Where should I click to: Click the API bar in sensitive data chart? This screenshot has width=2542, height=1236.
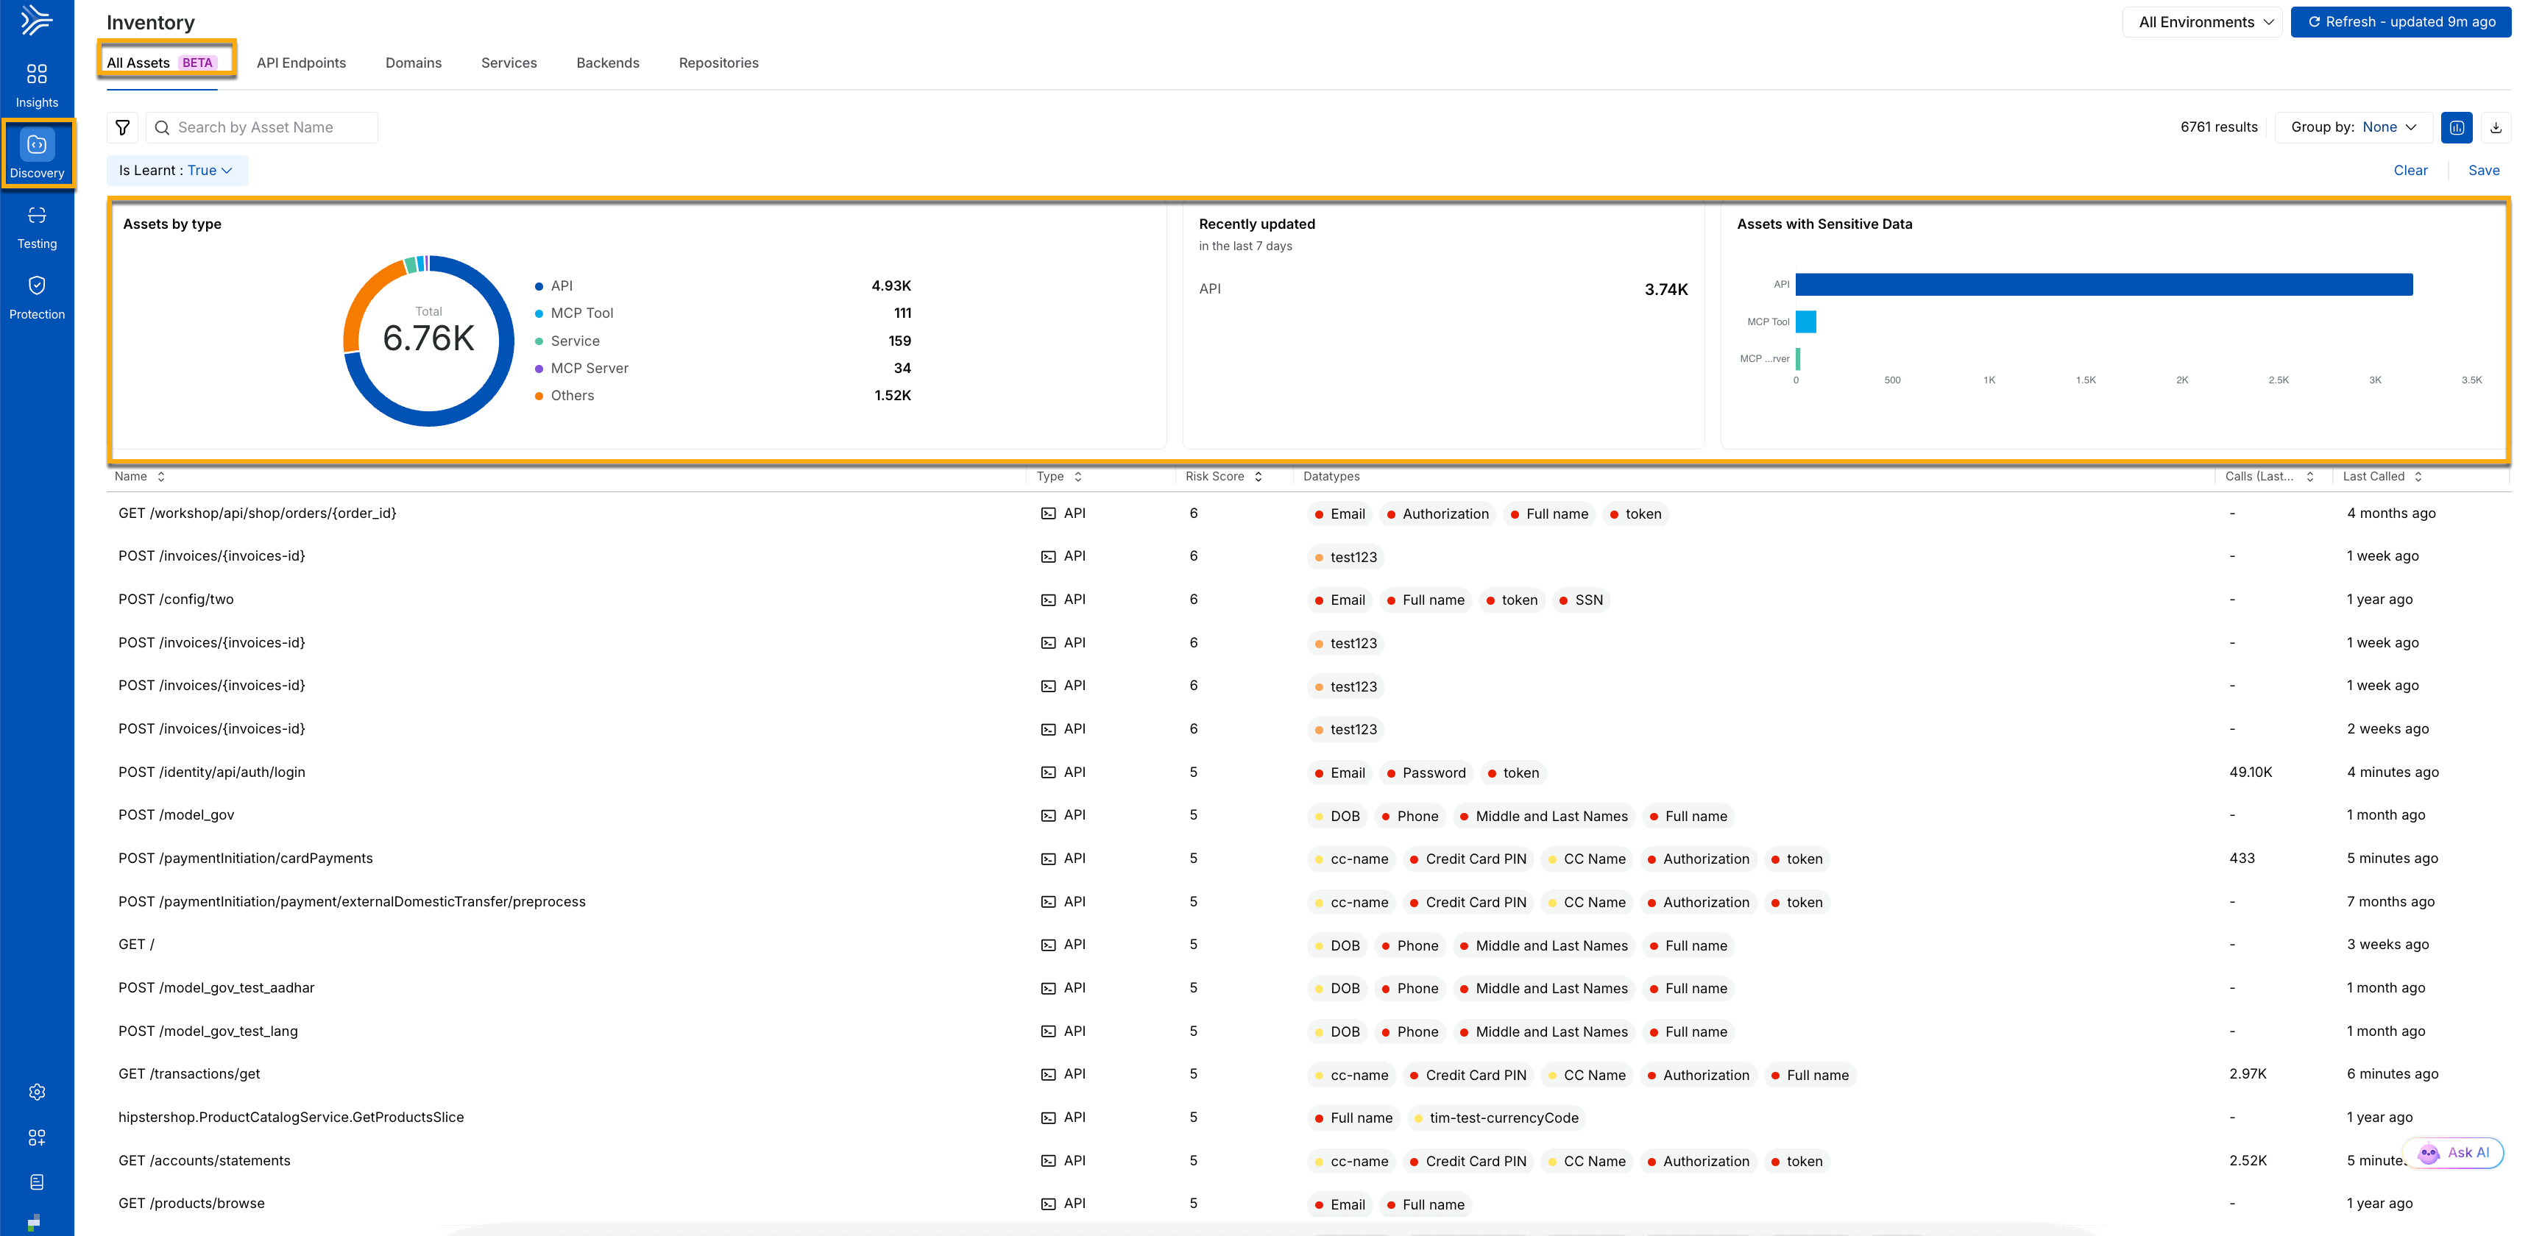2104,285
